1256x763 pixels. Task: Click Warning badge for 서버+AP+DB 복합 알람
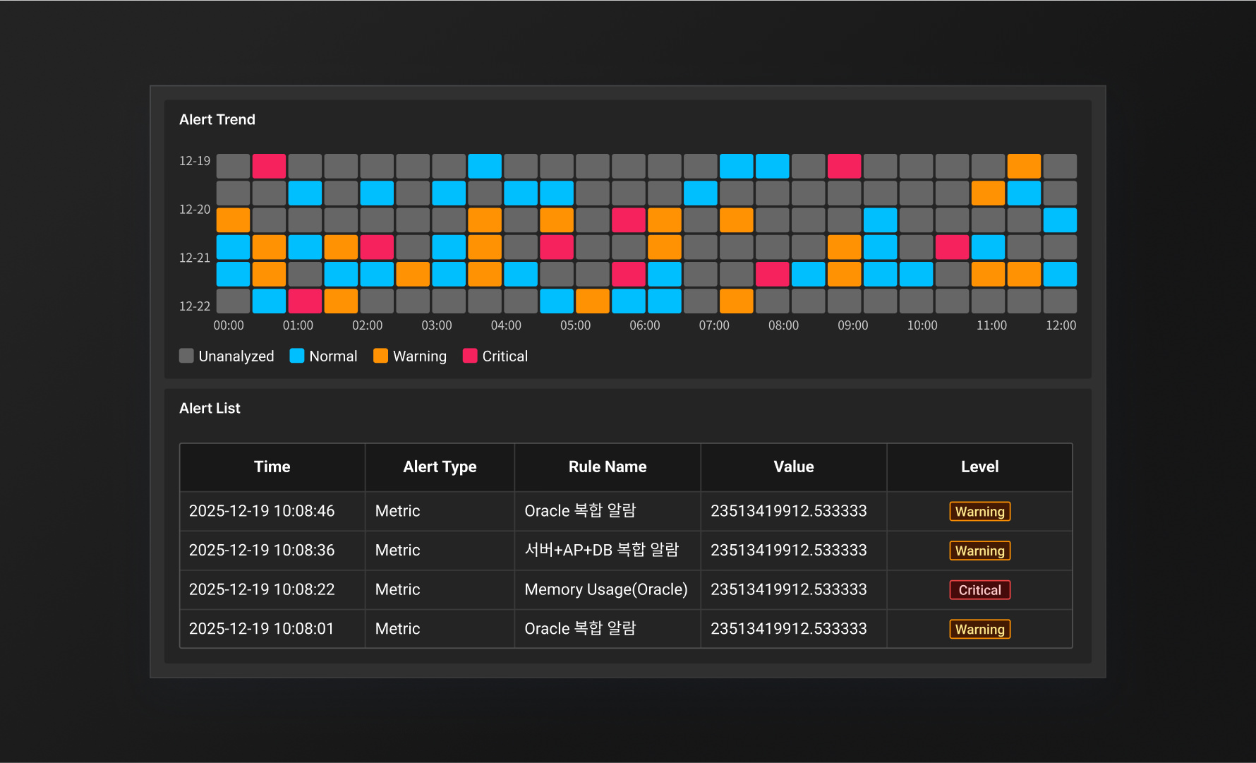tap(979, 551)
